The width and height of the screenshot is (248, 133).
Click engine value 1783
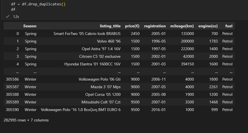[213, 41]
